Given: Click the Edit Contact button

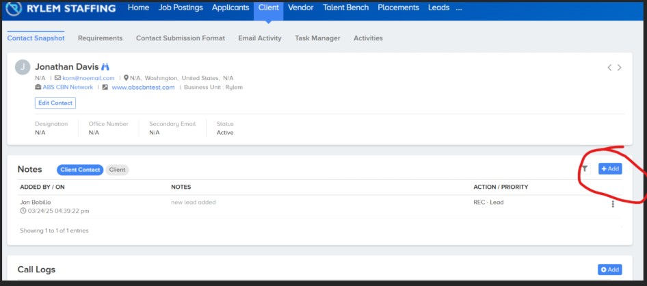Looking at the screenshot, I should (x=55, y=103).
